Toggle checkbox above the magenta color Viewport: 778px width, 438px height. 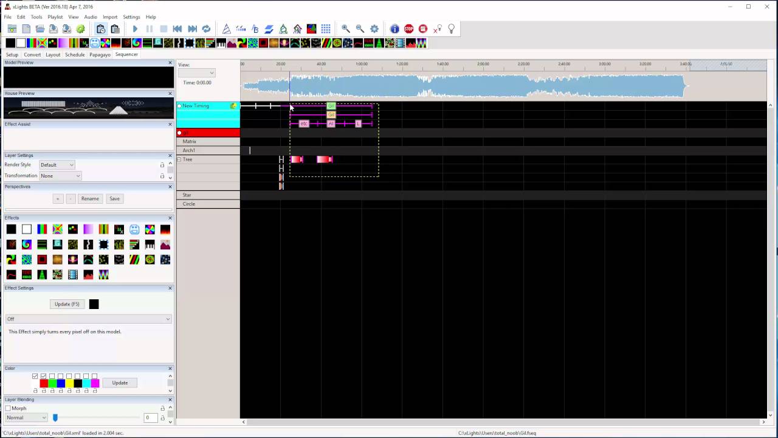95,376
